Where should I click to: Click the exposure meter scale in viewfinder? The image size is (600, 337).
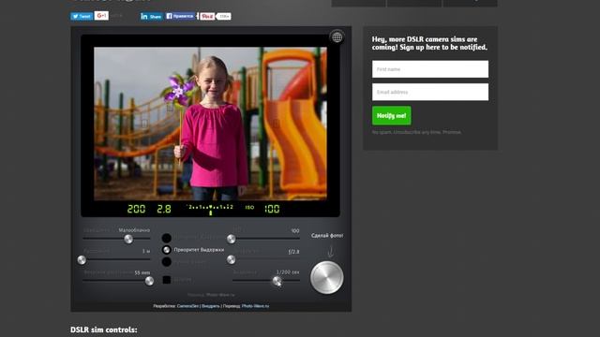[x=210, y=210]
